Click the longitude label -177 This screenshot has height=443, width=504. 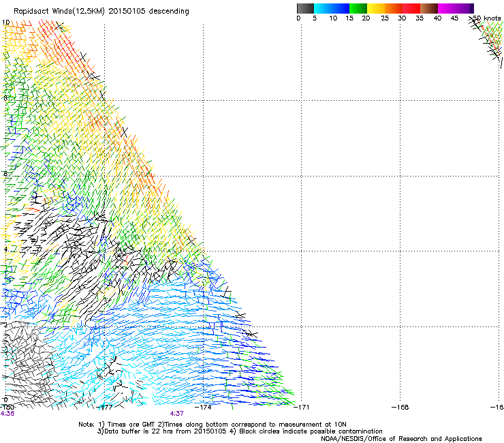tap(104, 408)
